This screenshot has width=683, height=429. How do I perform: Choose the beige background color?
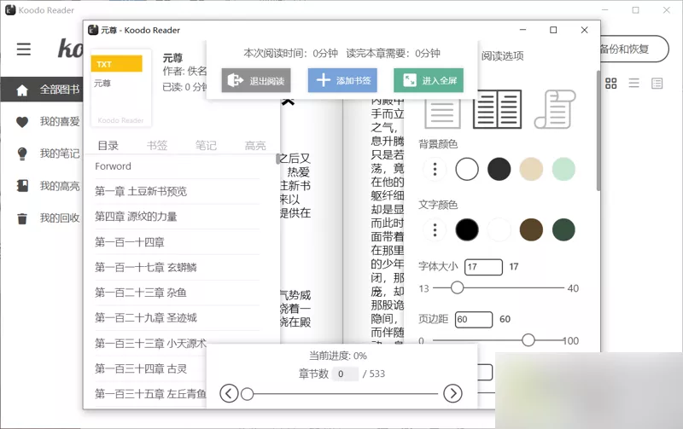coord(531,169)
